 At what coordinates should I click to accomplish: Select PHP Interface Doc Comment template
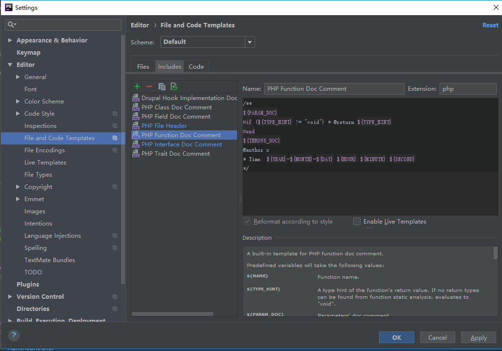click(184, 145)
